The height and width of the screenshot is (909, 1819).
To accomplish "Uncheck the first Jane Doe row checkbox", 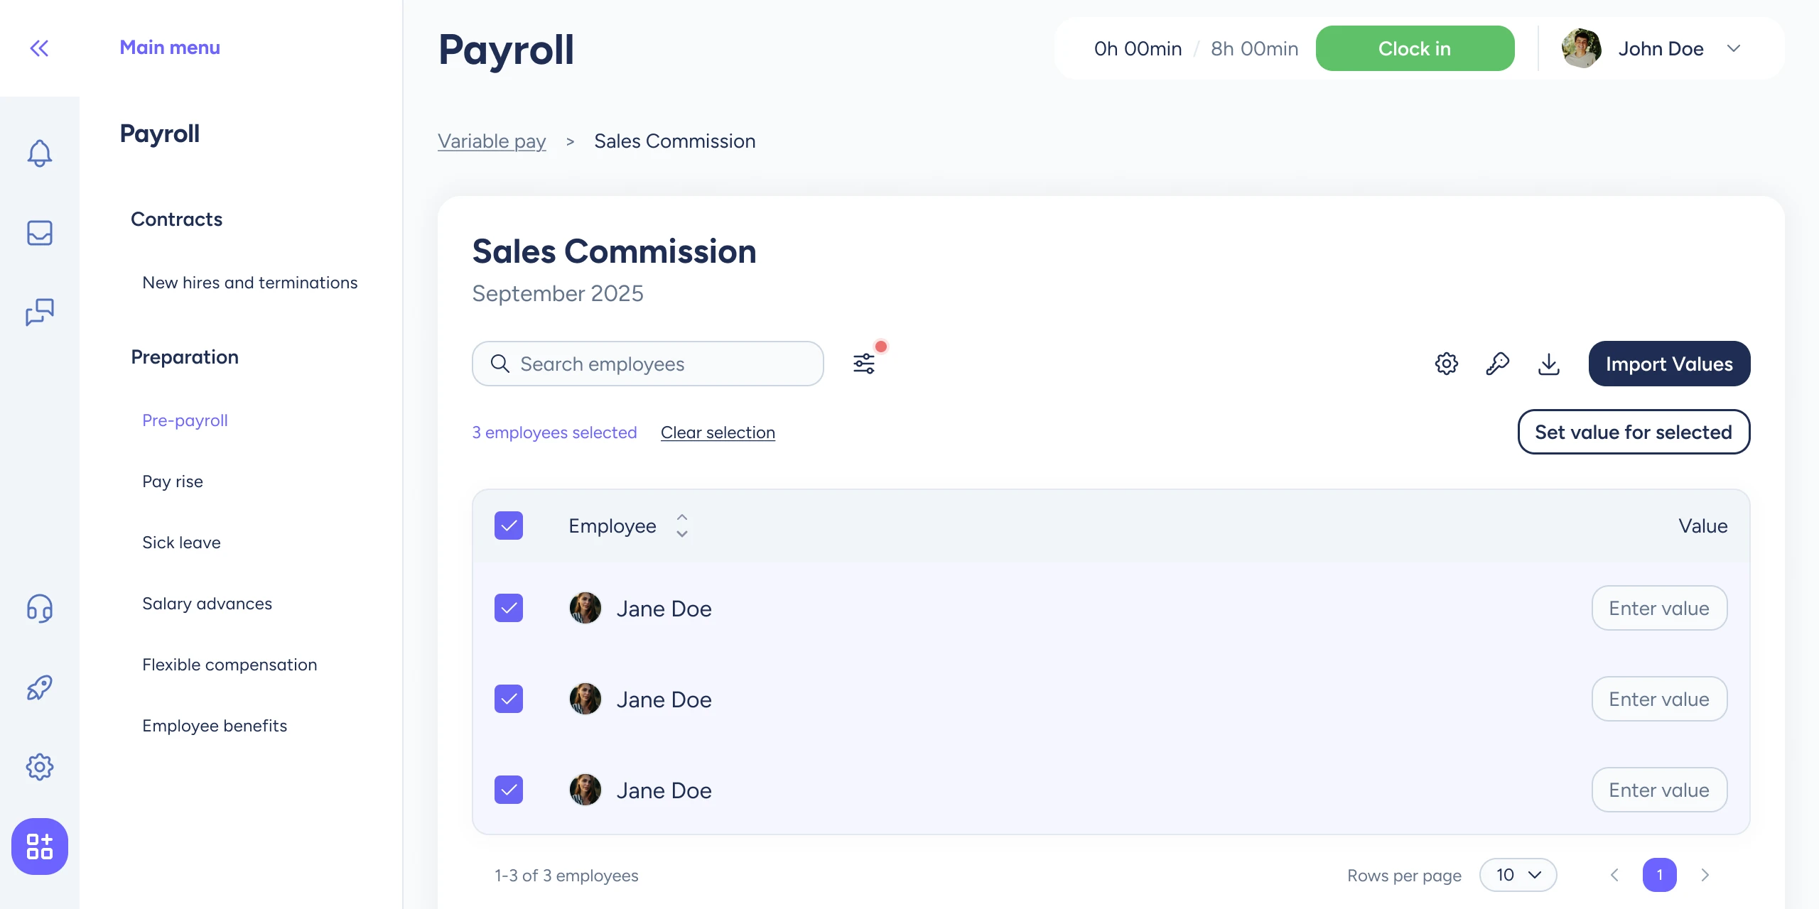I will (509, 608).
